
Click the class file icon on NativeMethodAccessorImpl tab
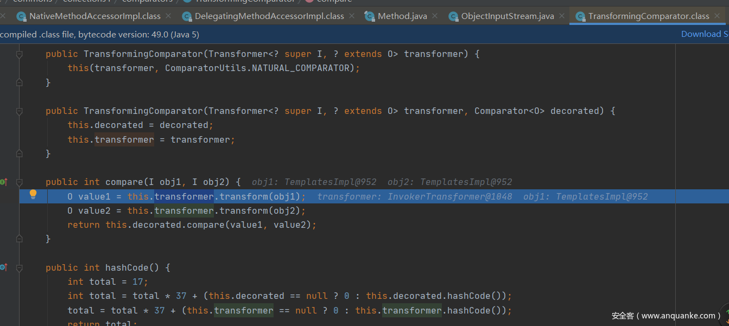tap(22, 16)
